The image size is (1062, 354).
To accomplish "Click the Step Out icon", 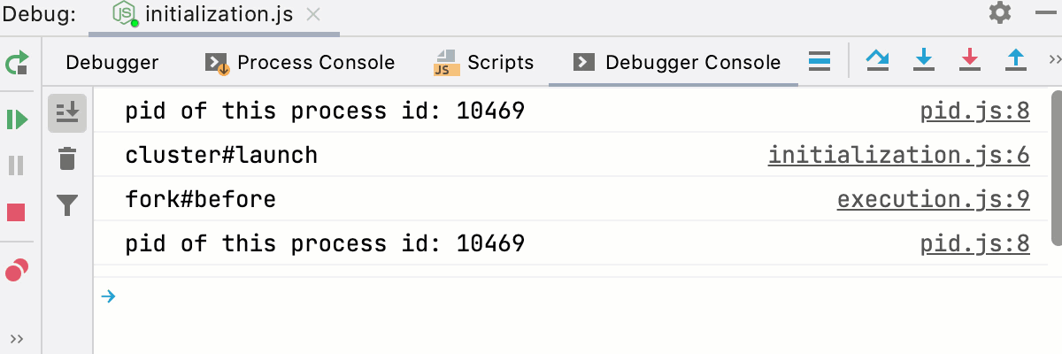I will tap(1016, 61).
